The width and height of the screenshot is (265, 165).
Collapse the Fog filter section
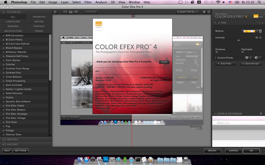(215, 23)
